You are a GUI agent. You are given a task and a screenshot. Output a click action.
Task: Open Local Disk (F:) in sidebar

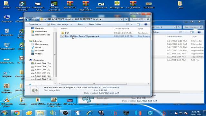[x=42, y=73]
